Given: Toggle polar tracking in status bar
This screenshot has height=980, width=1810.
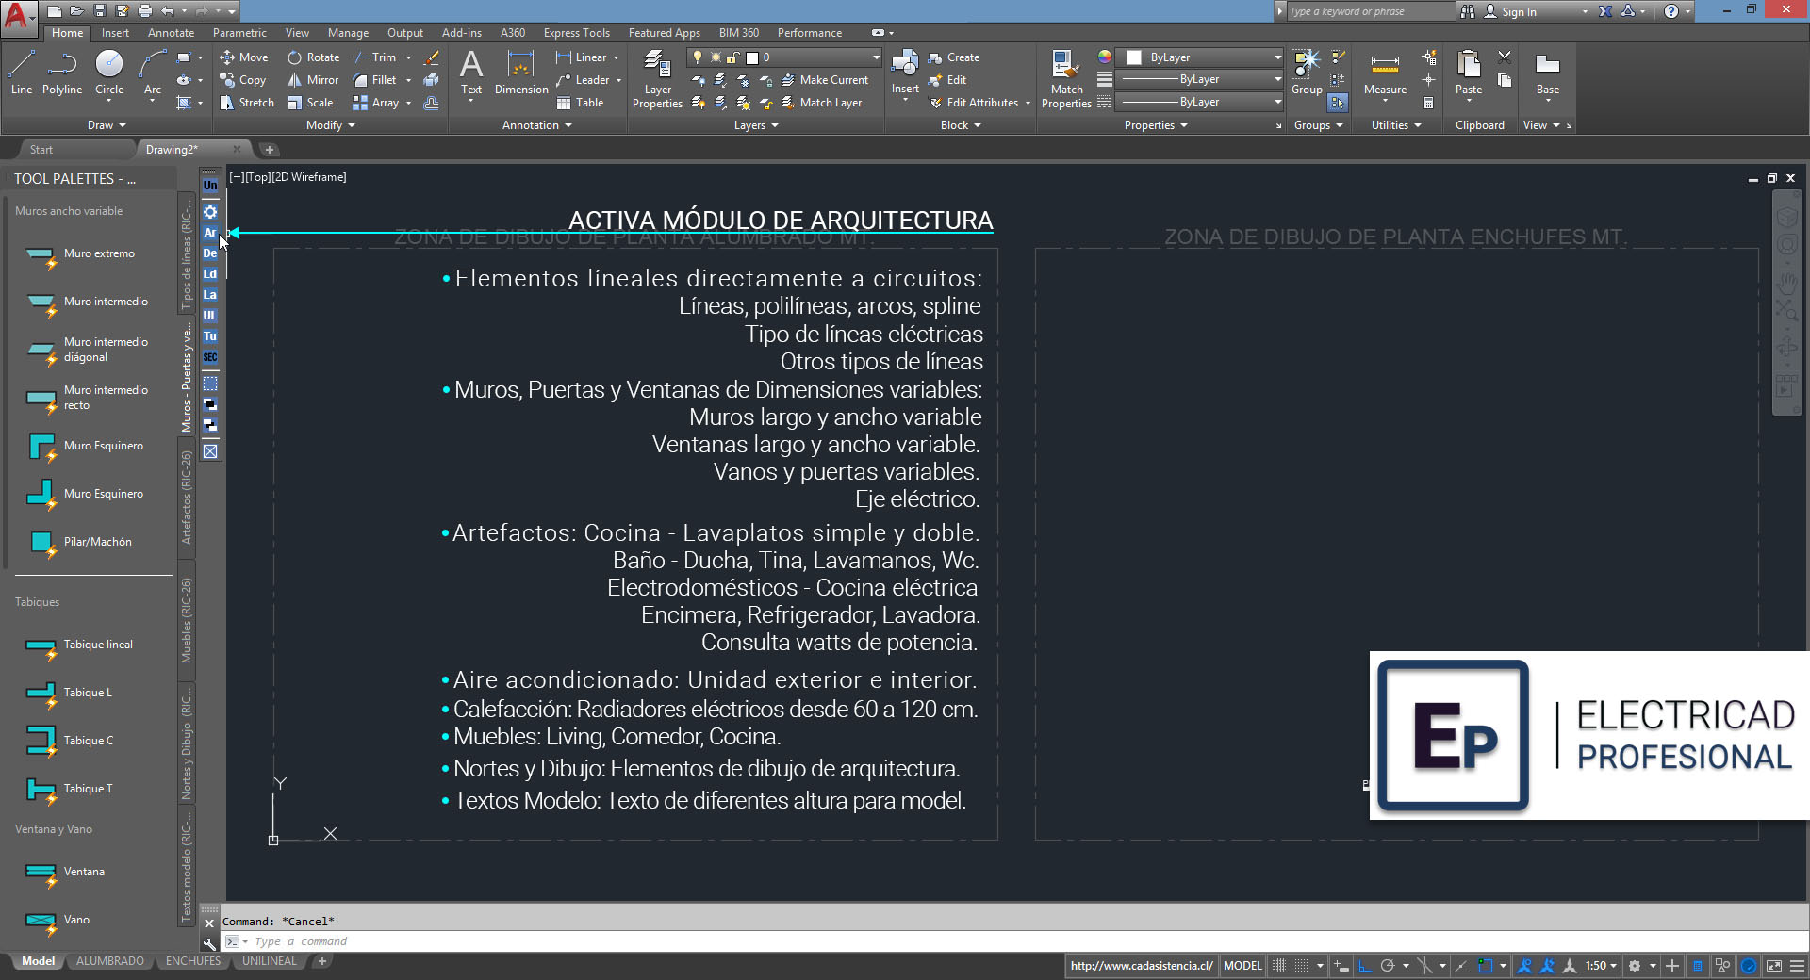Looking at the screenshot, I should pyautogui.click(x=1387, y=966).
